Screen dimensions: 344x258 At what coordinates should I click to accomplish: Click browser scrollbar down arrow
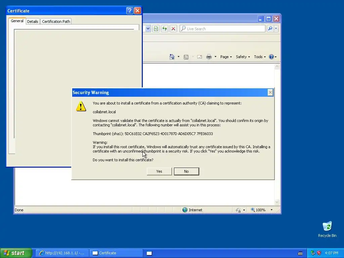[277, 202]
